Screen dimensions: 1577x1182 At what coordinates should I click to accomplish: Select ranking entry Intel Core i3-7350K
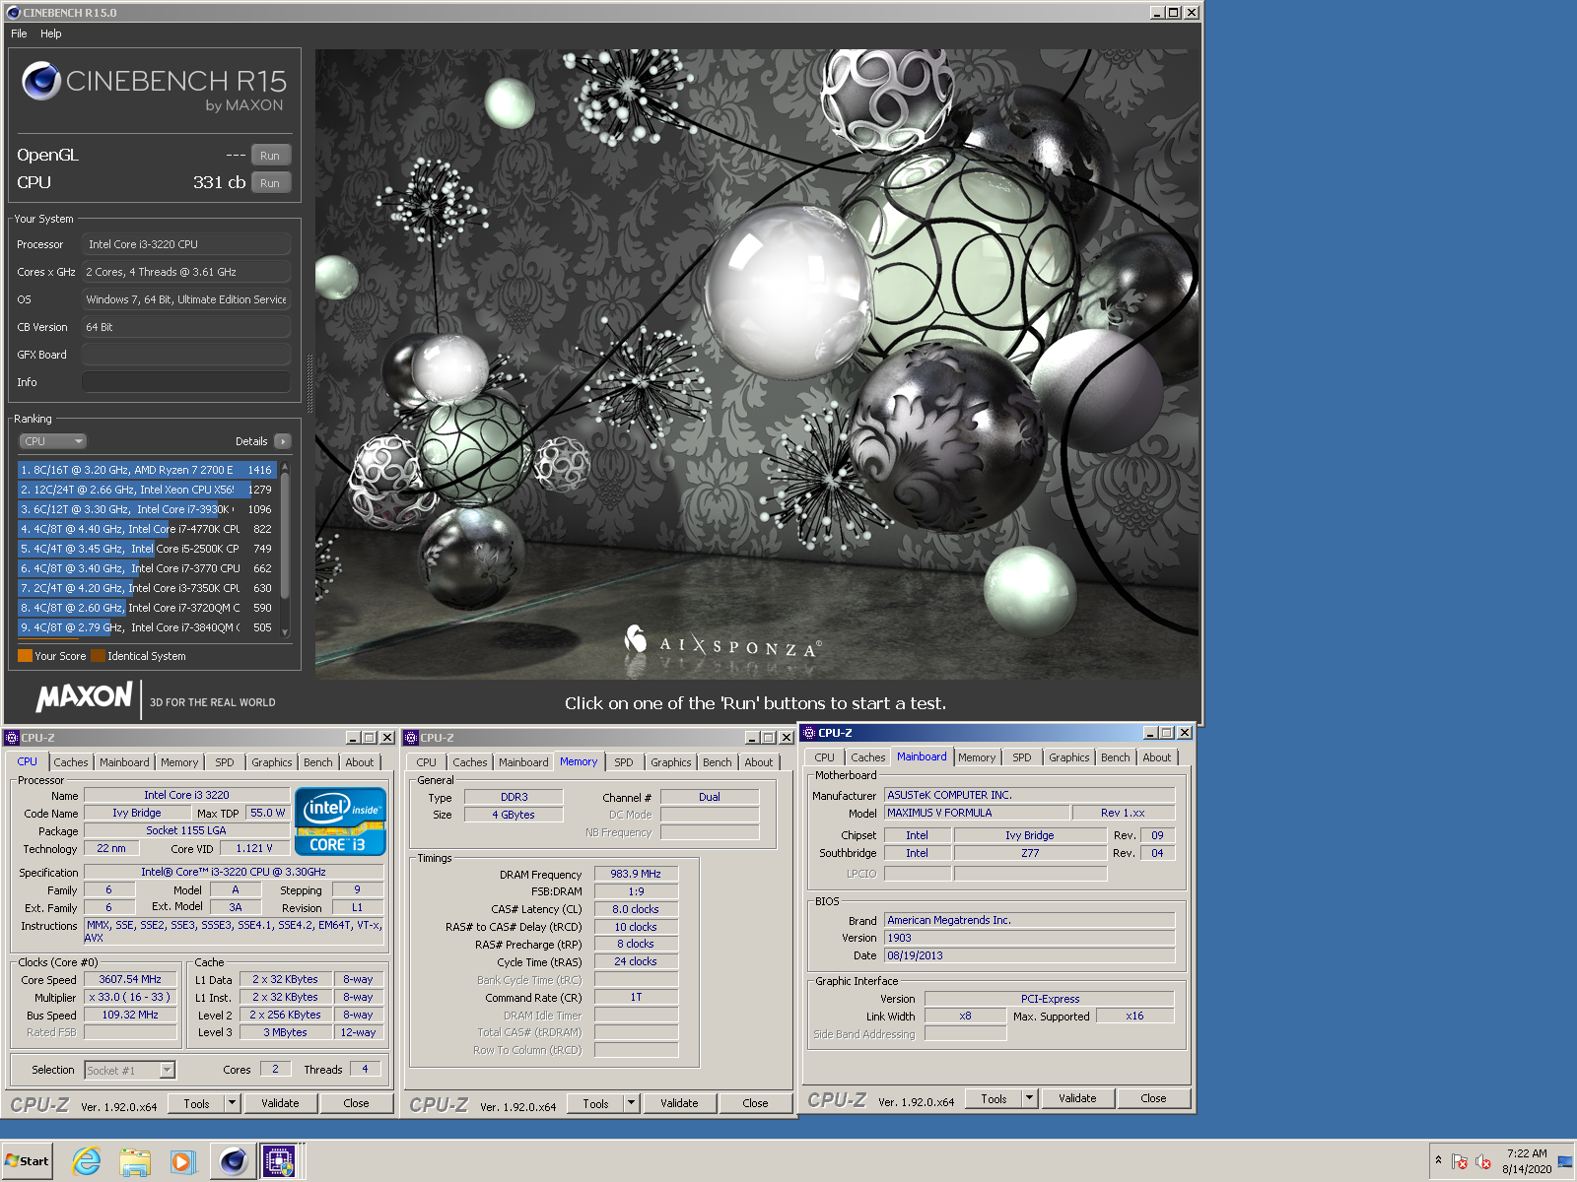[x=147, y=588]
